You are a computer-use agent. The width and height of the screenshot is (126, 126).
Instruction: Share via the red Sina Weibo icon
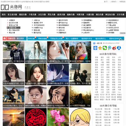click(x=114, y=48)
